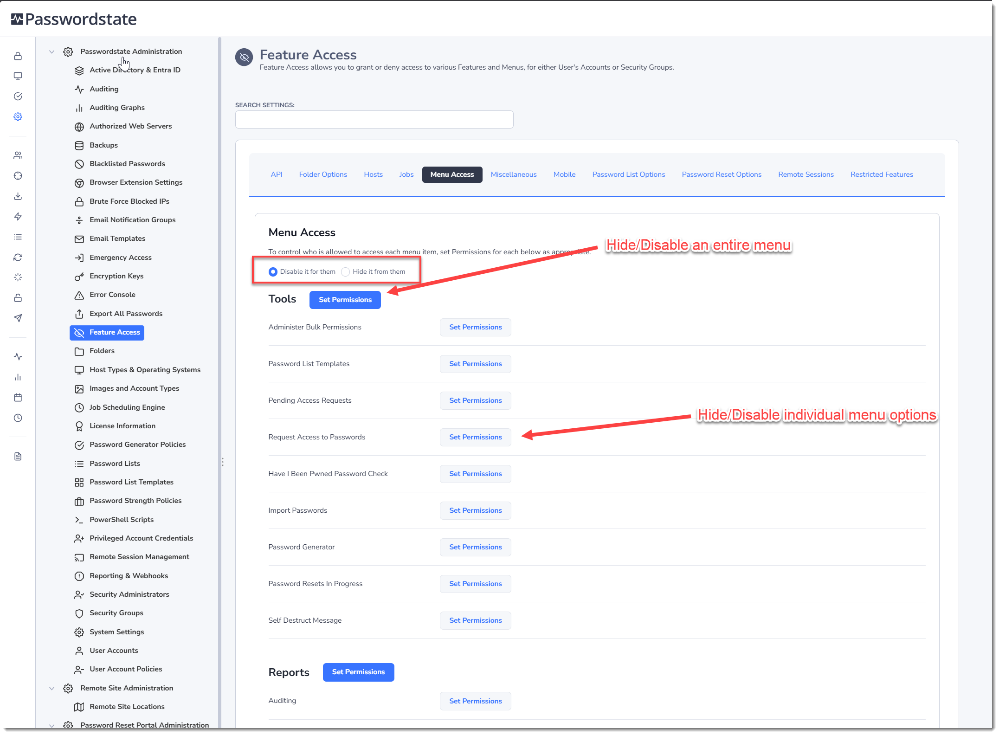Click the Blacklisted Passwords ban icon

point(79,164)
